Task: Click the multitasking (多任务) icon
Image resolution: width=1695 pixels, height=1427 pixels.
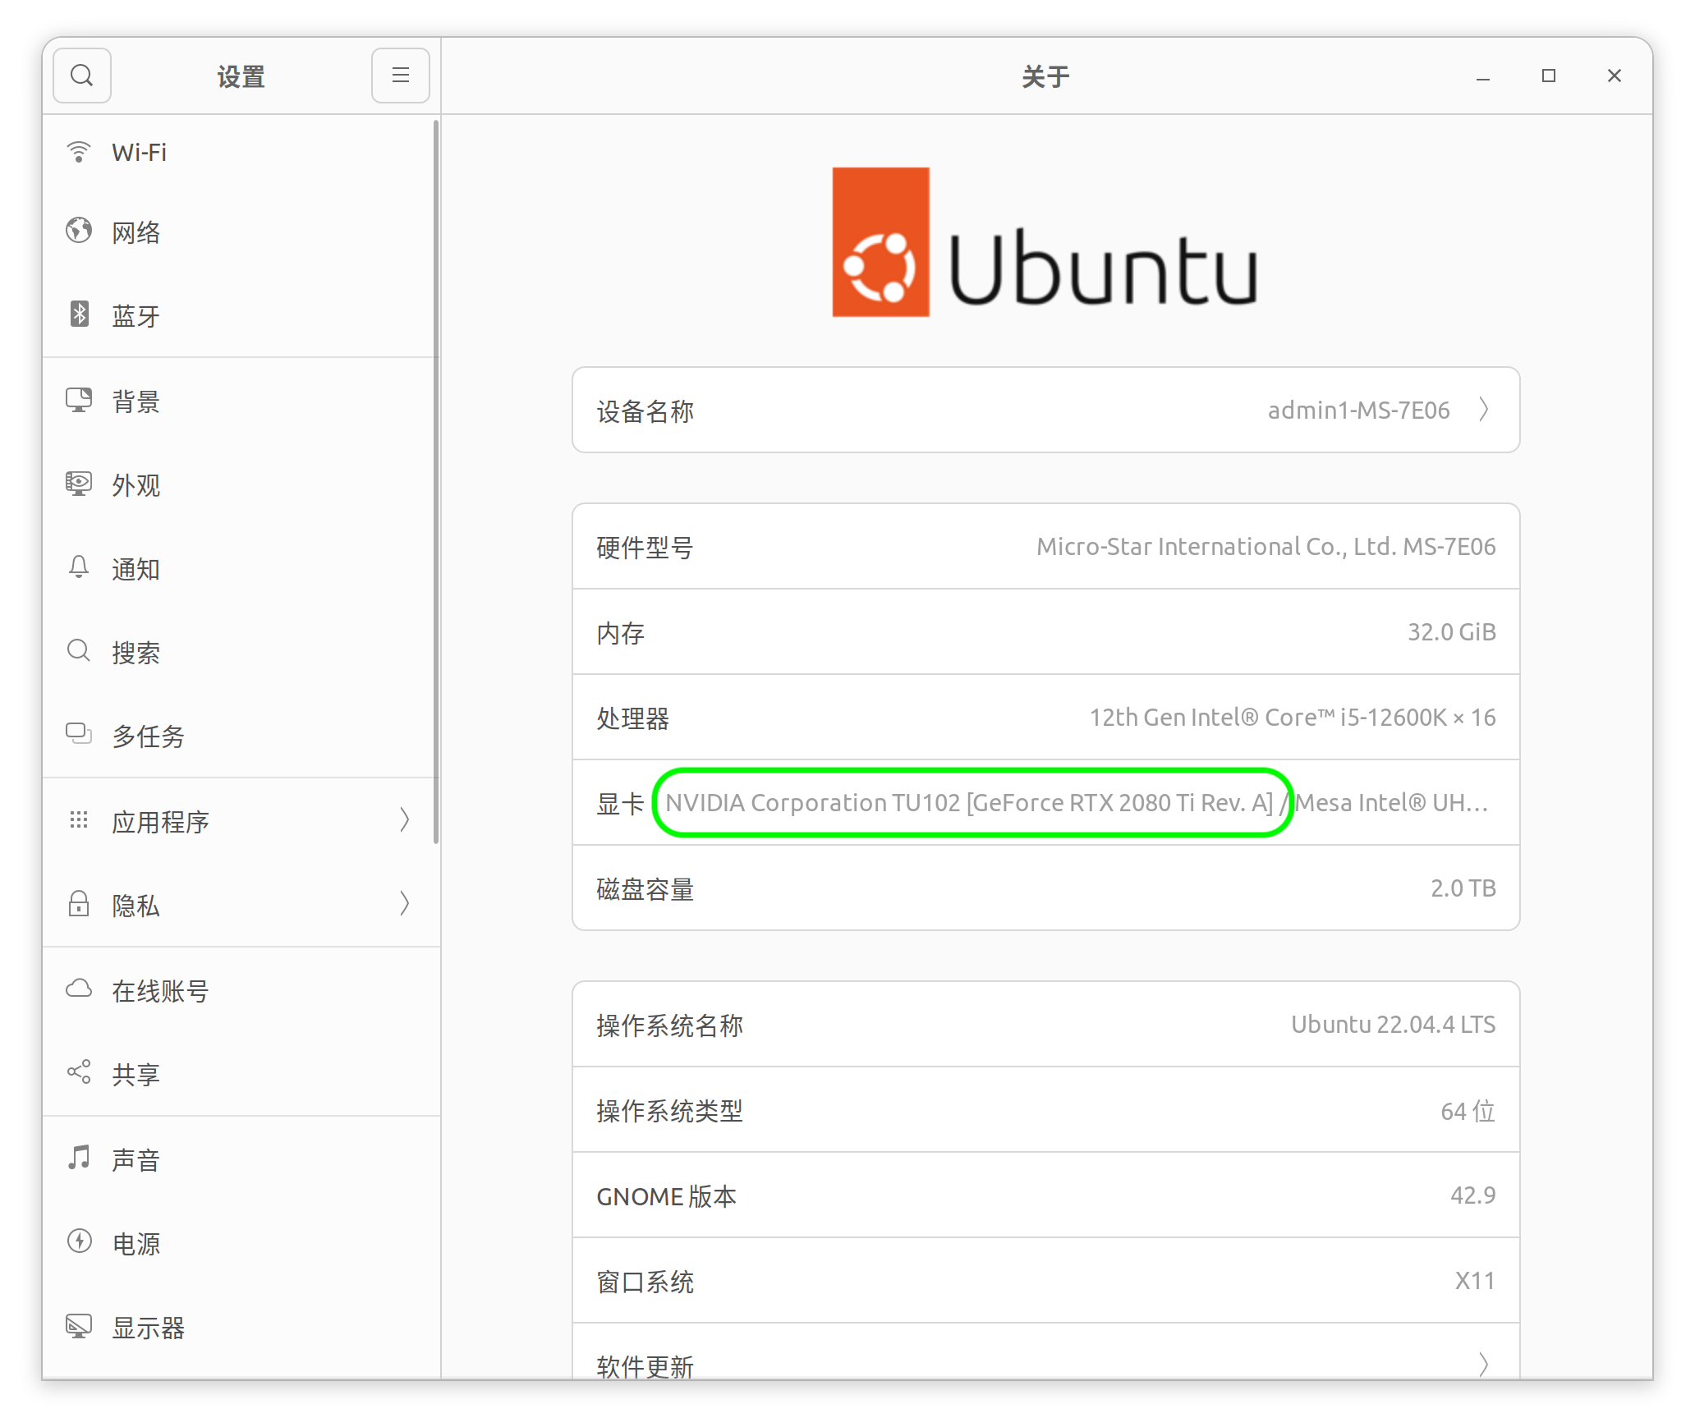Action: (x=79, y=733)
